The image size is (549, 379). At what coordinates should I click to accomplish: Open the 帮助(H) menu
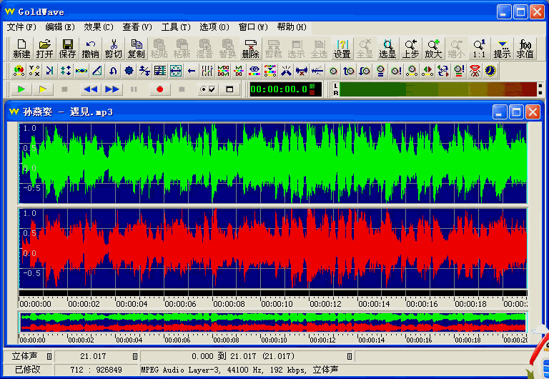[x=292, y=27]
